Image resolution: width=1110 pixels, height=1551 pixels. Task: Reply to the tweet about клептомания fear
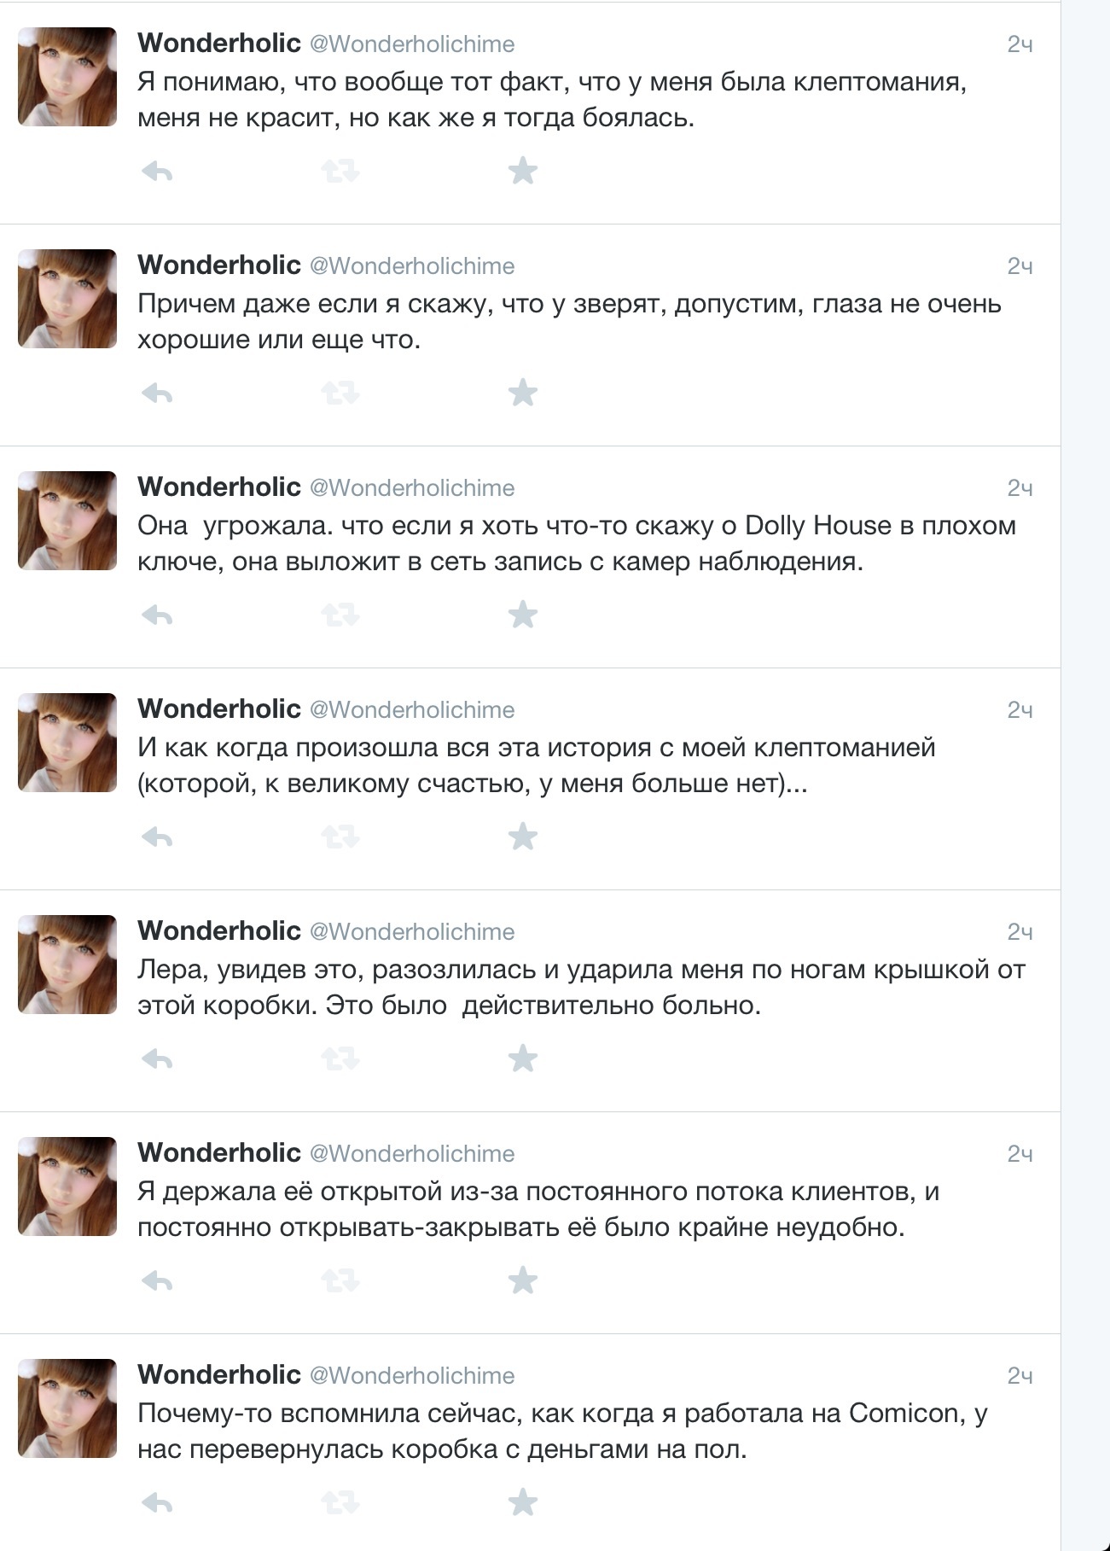click(157, 172)
